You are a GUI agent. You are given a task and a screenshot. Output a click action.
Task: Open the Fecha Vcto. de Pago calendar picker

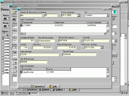102,47
